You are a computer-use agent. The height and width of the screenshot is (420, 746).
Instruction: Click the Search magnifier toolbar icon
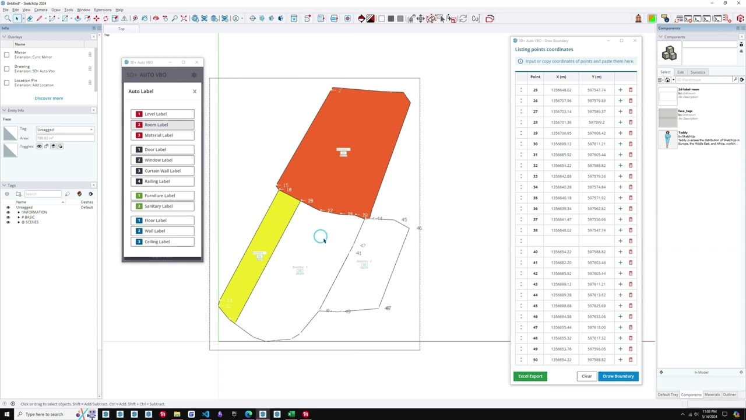(7, 19)
